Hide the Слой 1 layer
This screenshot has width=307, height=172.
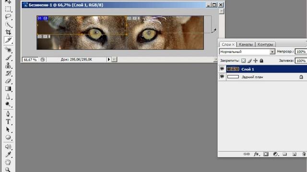point(222,69)
